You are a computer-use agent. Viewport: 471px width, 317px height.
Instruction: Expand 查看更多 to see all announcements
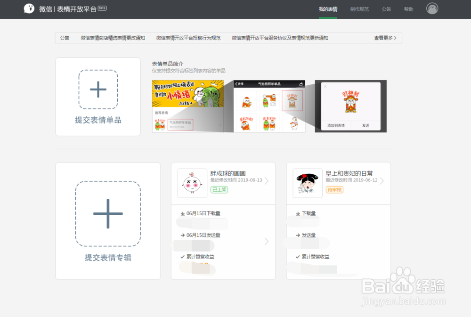[384, 38]
